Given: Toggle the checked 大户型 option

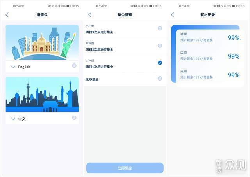Looking at the screenshot, I should pos(160,63).
